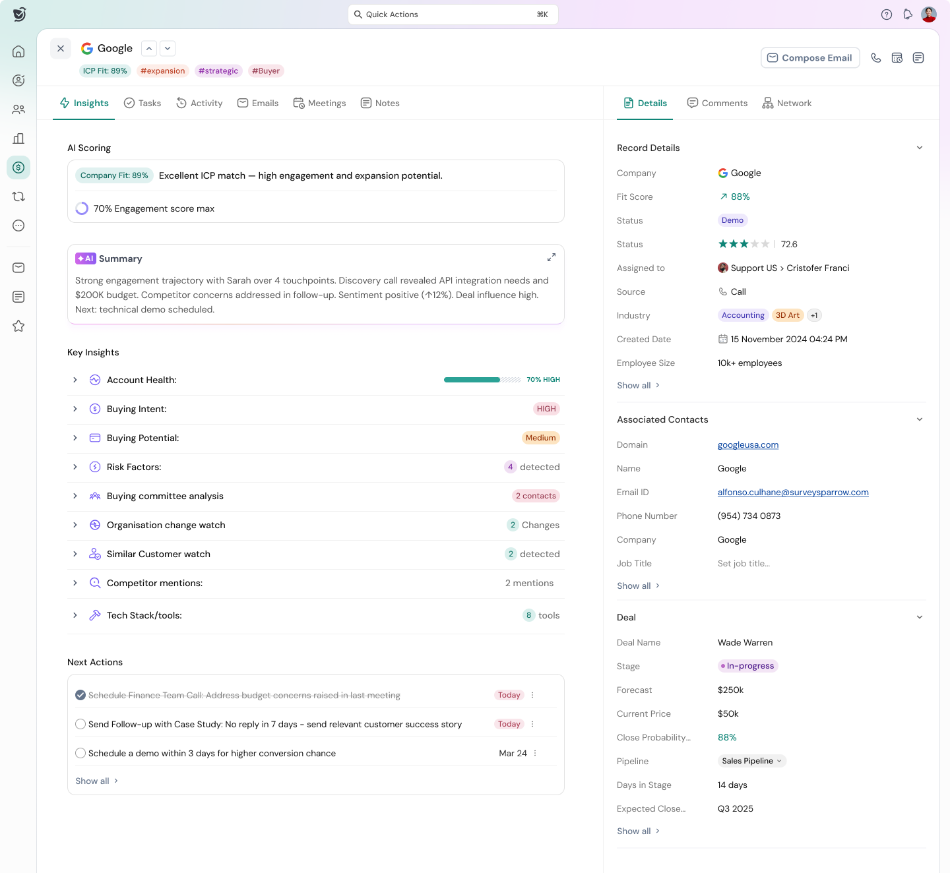
Task: Expand Tech Stack/tools row
Action: pyautogui.click(x=75, y=615)
